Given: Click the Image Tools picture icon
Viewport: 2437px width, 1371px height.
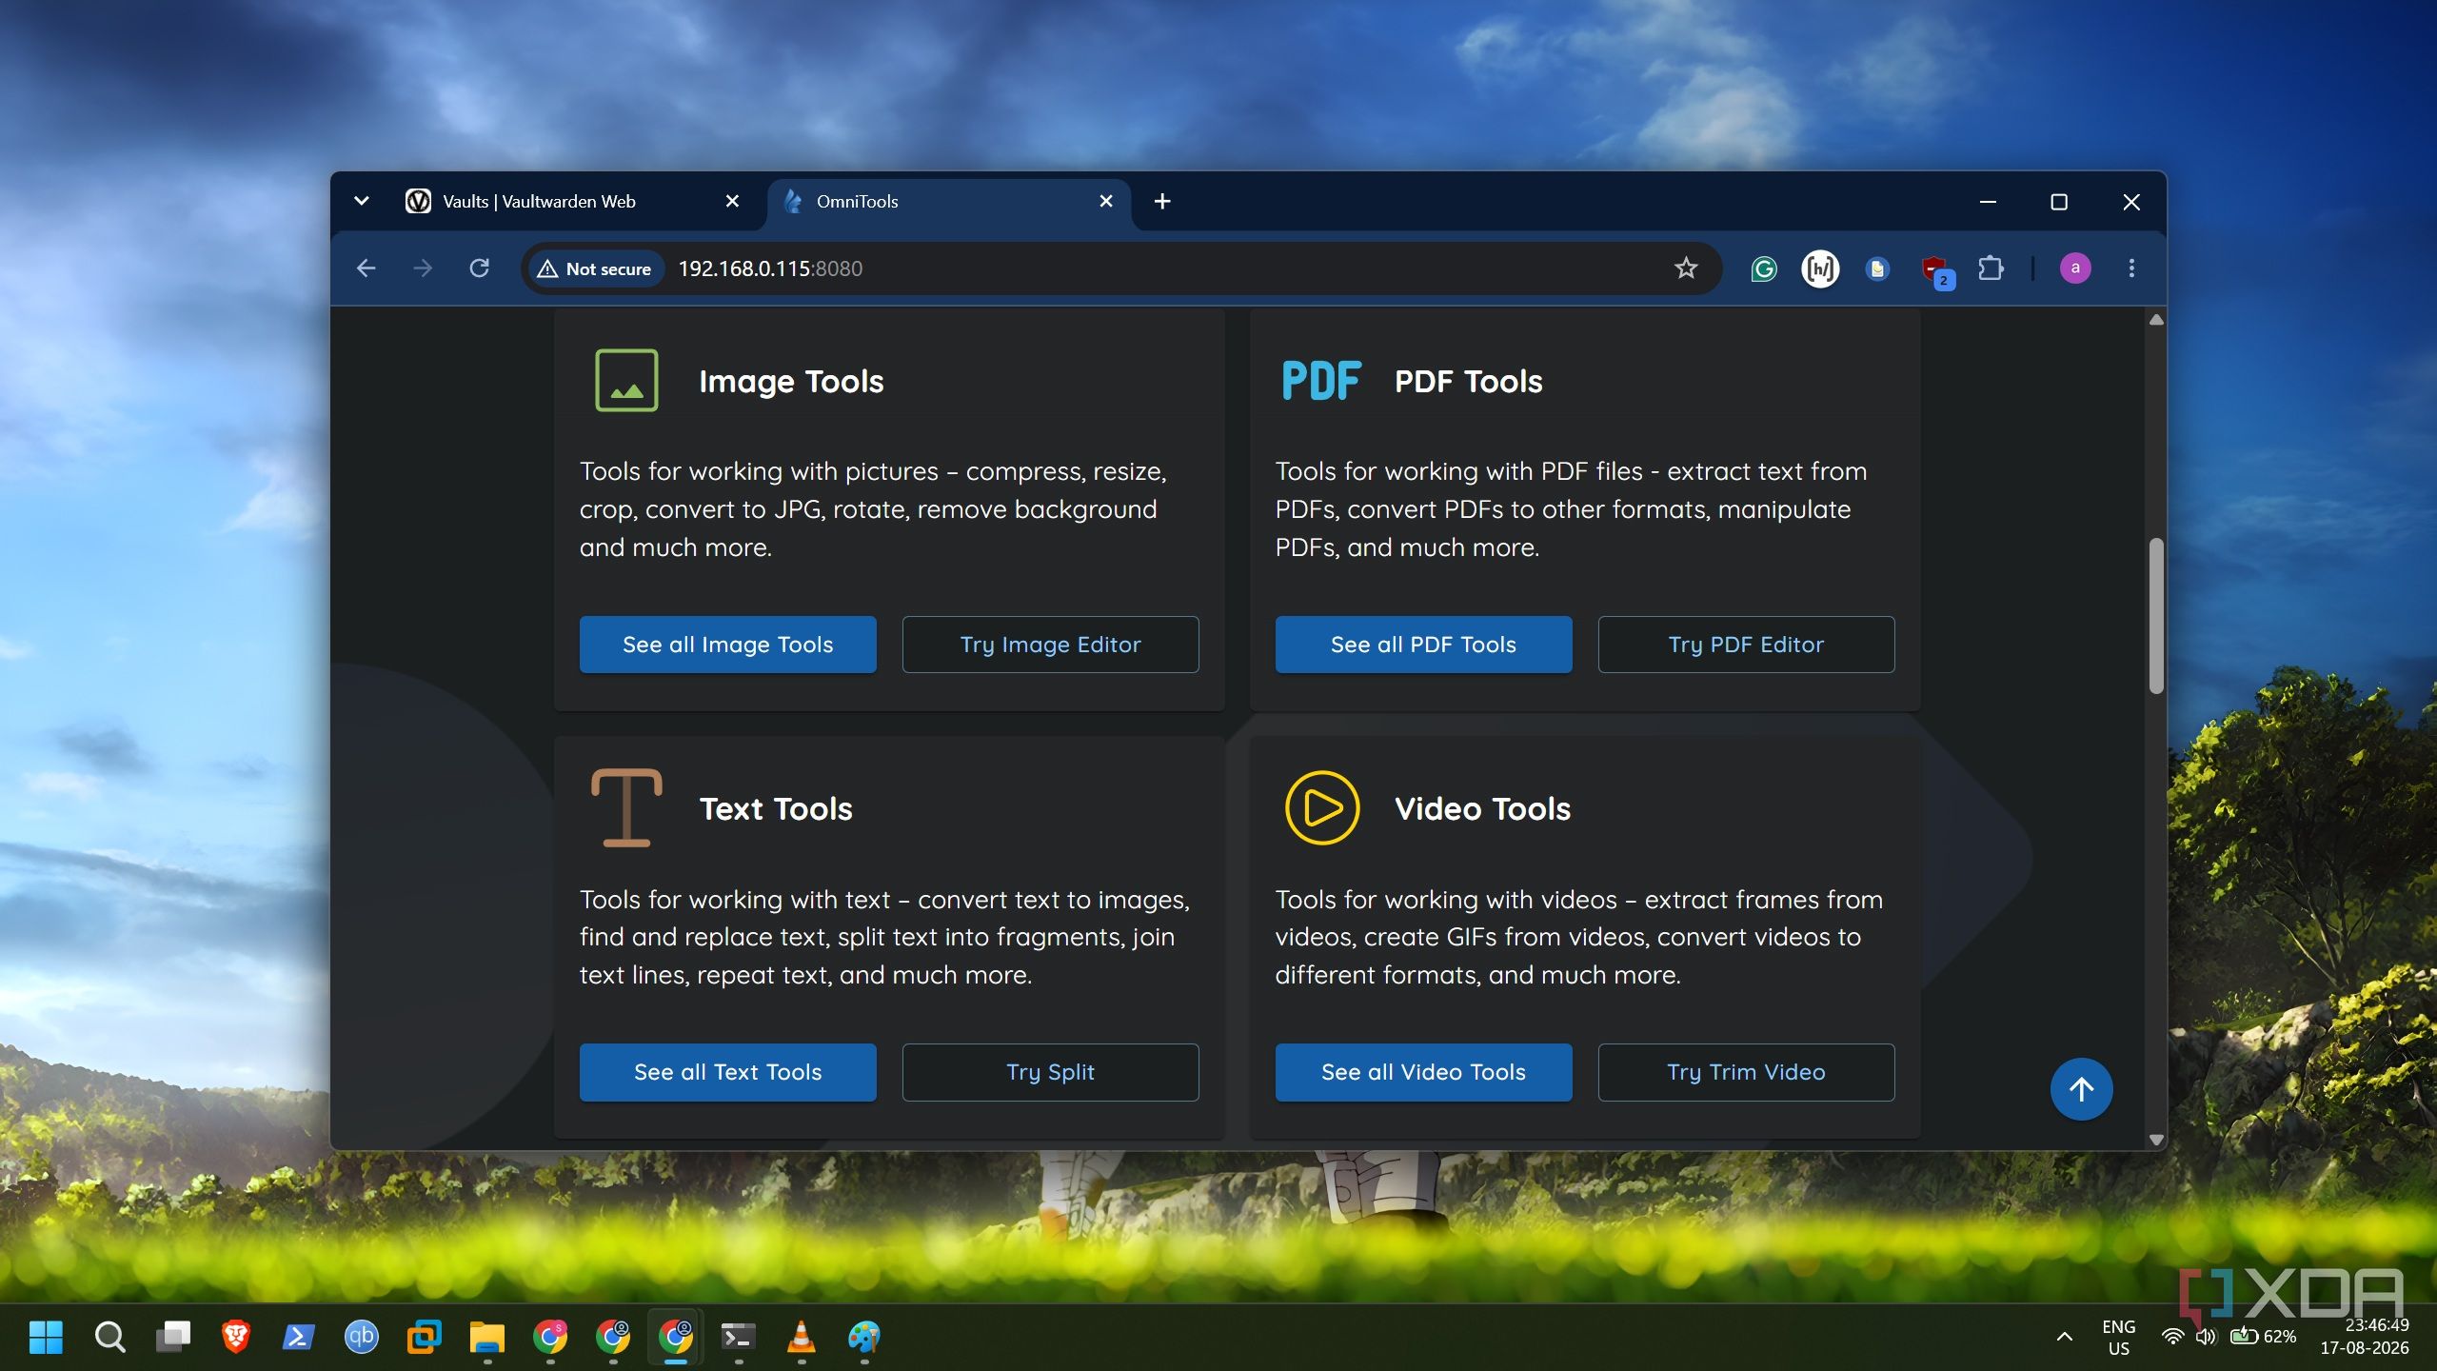Looking at the screenshot, I should (x=626, y=381).
